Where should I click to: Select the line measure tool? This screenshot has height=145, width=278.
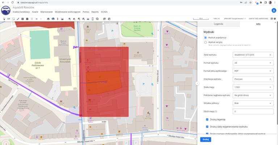18,18
